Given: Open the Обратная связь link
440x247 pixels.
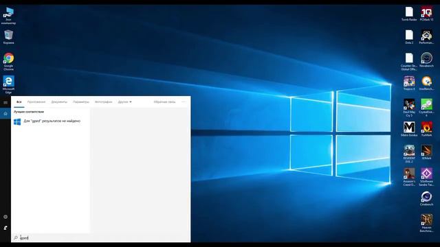Looking at the screenshot, I should pos(164,102).
